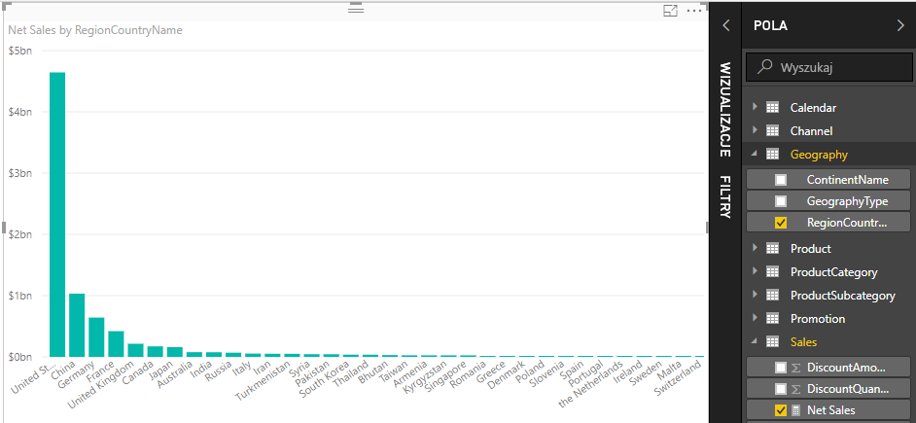The image size is (916, 423).
Task: Select the Canada bar in chart
Action: [156, 351]
